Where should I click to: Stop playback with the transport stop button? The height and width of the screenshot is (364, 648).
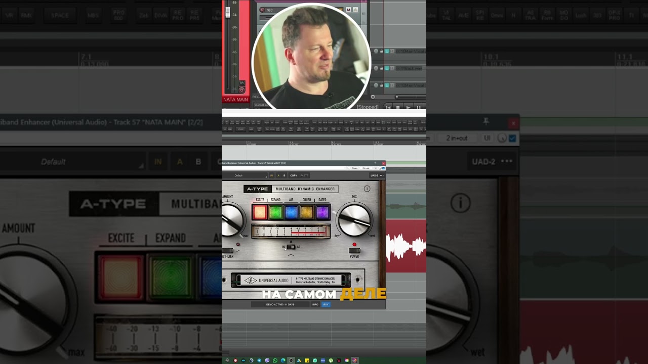click(x=398, y=108)
